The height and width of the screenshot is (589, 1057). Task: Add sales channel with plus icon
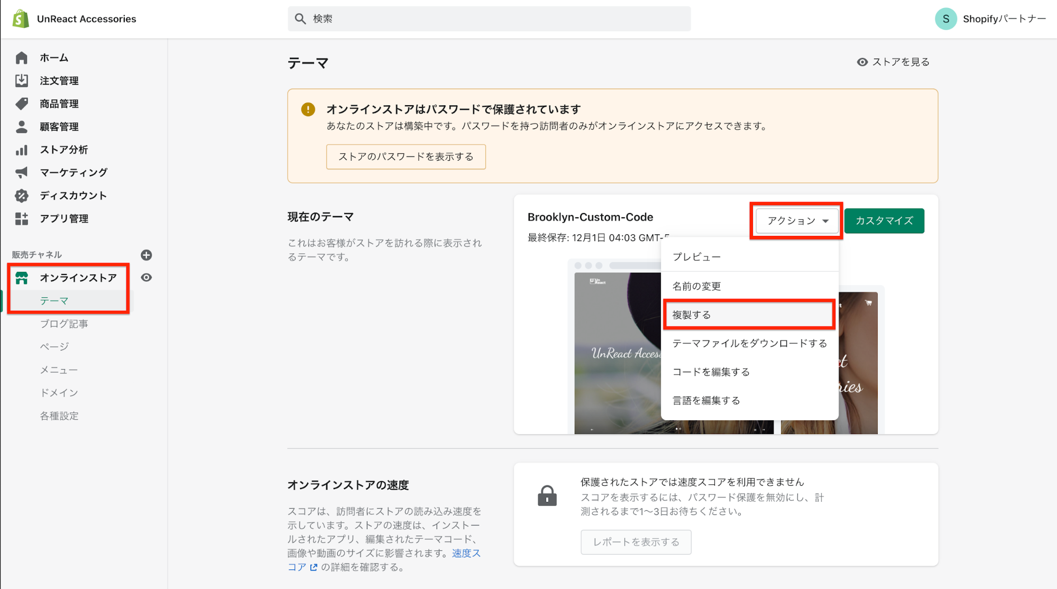point(146,255)
